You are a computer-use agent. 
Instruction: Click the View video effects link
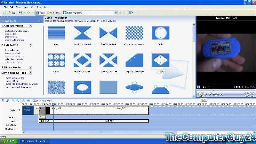[x=13, y=53]
